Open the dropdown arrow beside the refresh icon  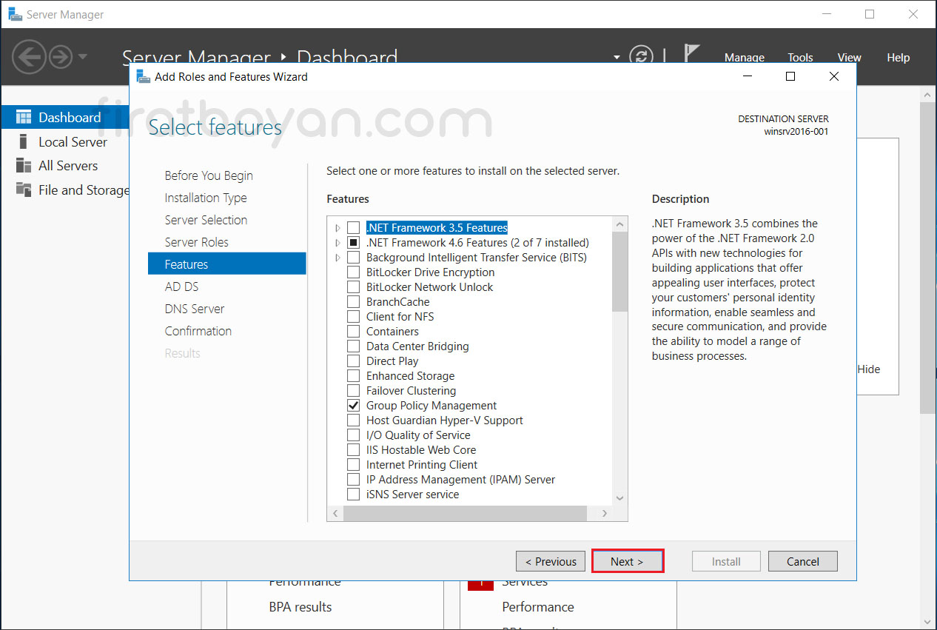[x=617, y=57]
